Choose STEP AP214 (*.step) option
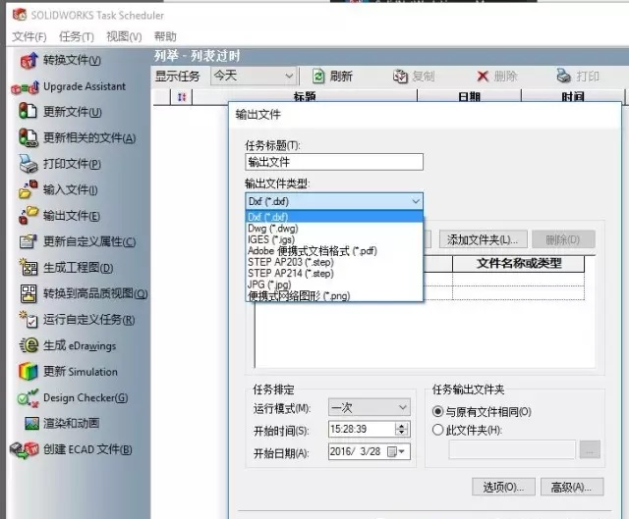629x519 pixels. point(334,273)
